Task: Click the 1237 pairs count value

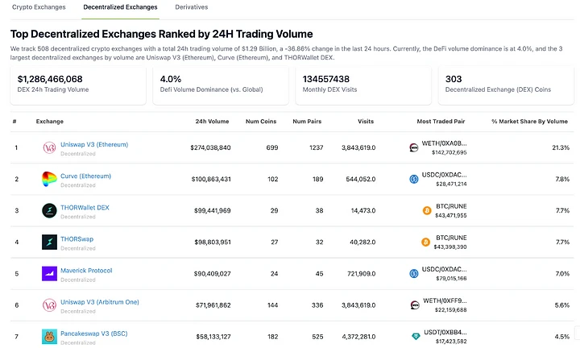Action: point(317,147)
